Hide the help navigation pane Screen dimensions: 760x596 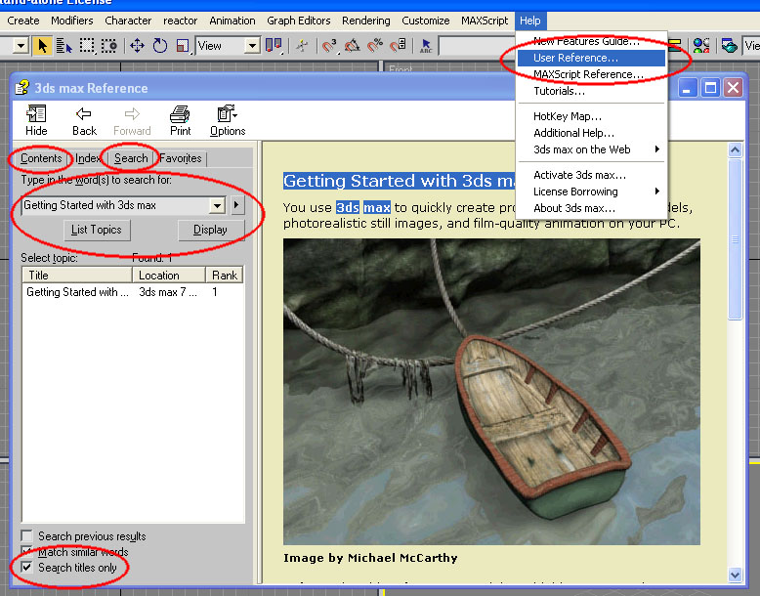(36, 120)
